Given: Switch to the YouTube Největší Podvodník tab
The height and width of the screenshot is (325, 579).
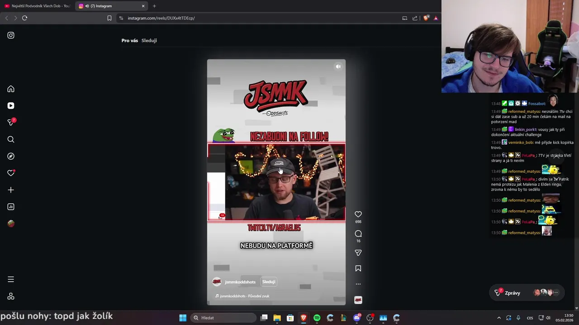Looking at the screenshot, I should pyautogui.click(x=37, y=6).
